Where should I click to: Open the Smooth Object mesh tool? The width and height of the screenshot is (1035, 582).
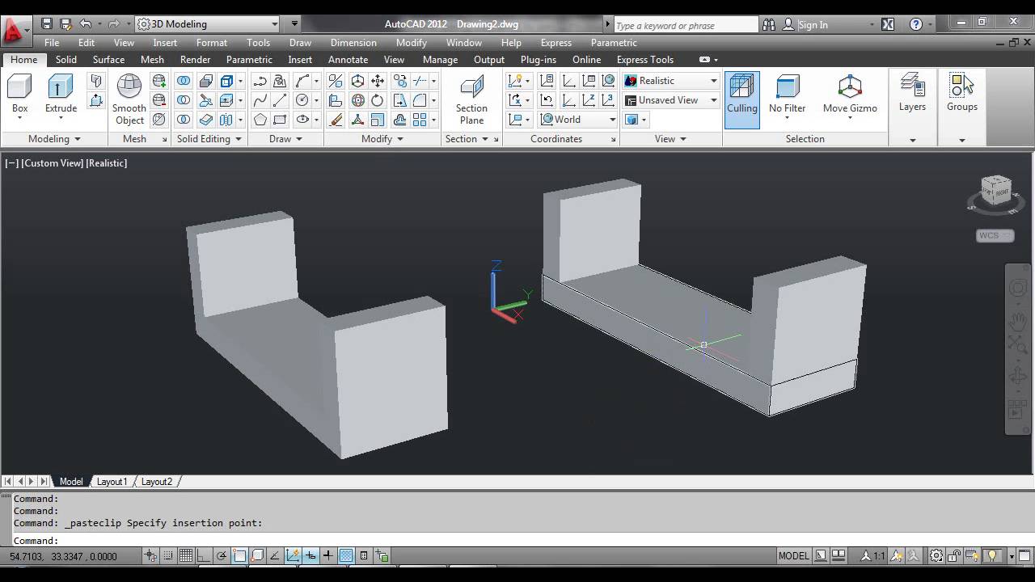tap(129, 99)
